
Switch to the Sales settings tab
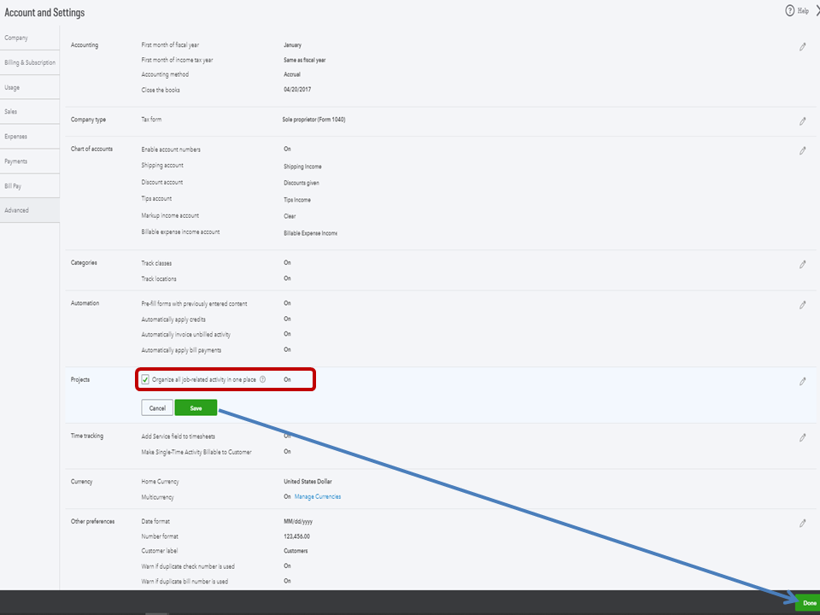pos(30,111)
